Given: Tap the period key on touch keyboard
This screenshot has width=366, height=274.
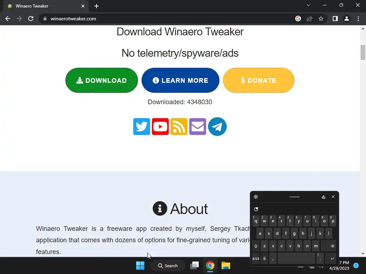Looking at the screenshot, I should click(x=320, y=258).
